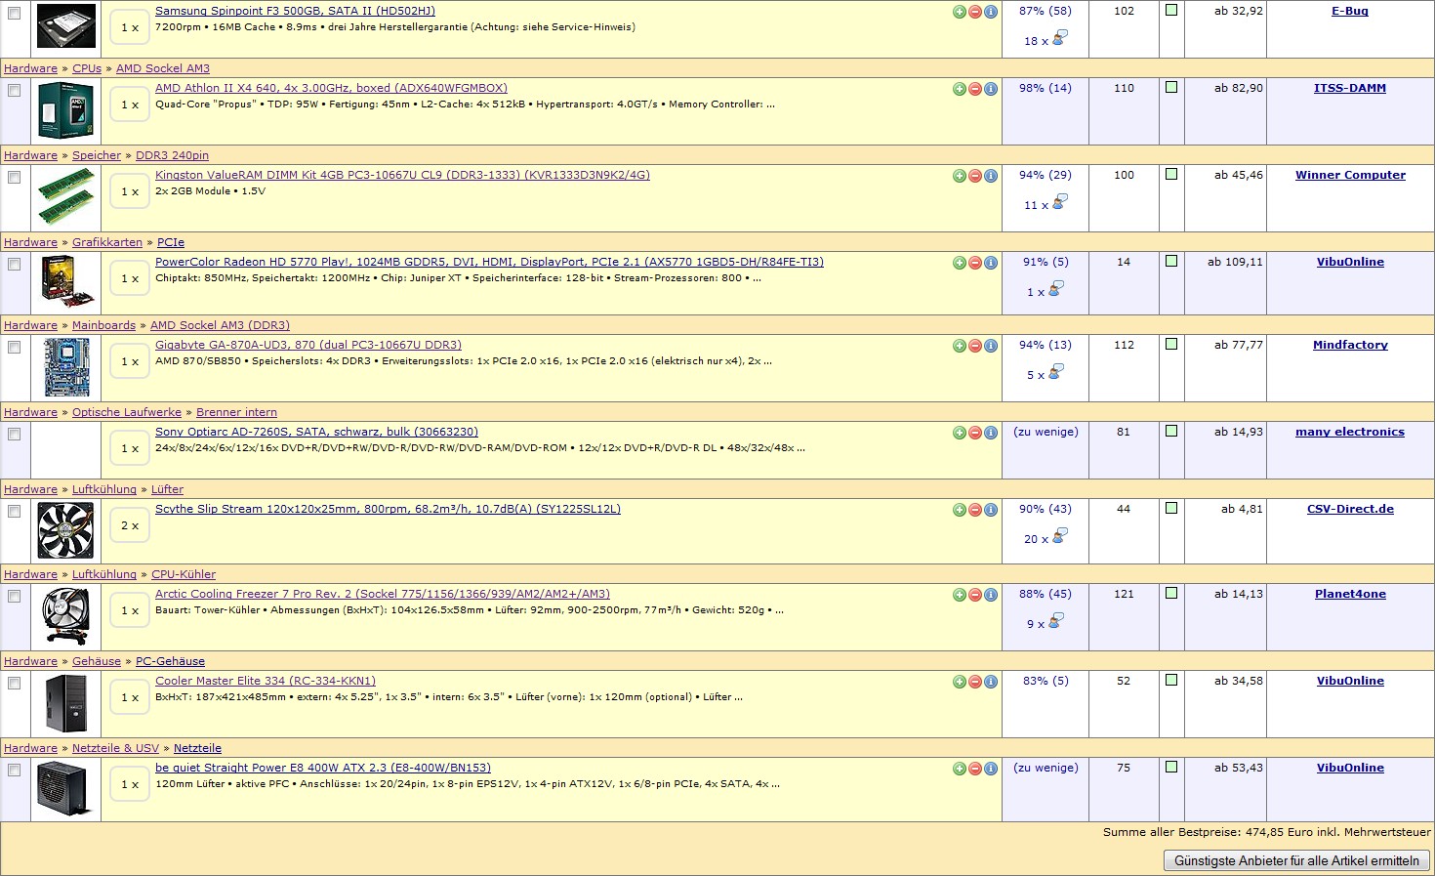Click the 'Günstigste Anbieter für alle Artikel ermitteln' button
This screenshot has height=876, width=1435.
point(1296,860)
